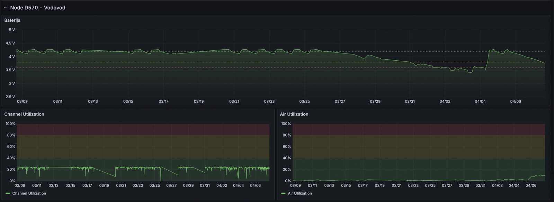554x202 pixels.
Task: Click the 03/19 date tick on Baterija chart
Action: coord(199,101)
